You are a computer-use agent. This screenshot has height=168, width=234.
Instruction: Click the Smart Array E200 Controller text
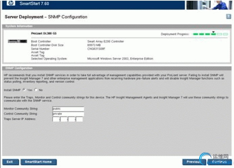pos(106,41)
